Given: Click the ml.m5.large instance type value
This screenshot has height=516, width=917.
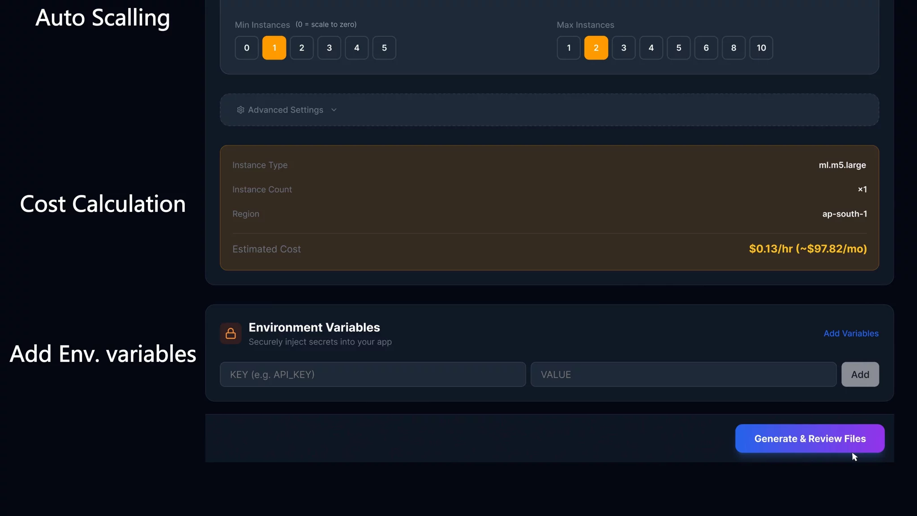Looking at the screenshot, I should point(842,165).
